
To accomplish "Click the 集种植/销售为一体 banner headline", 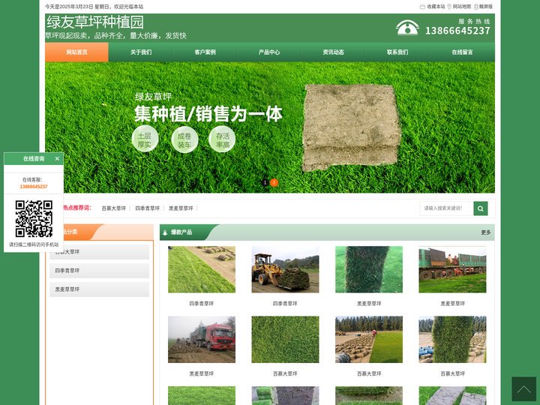I will click(x=208, y=114).
